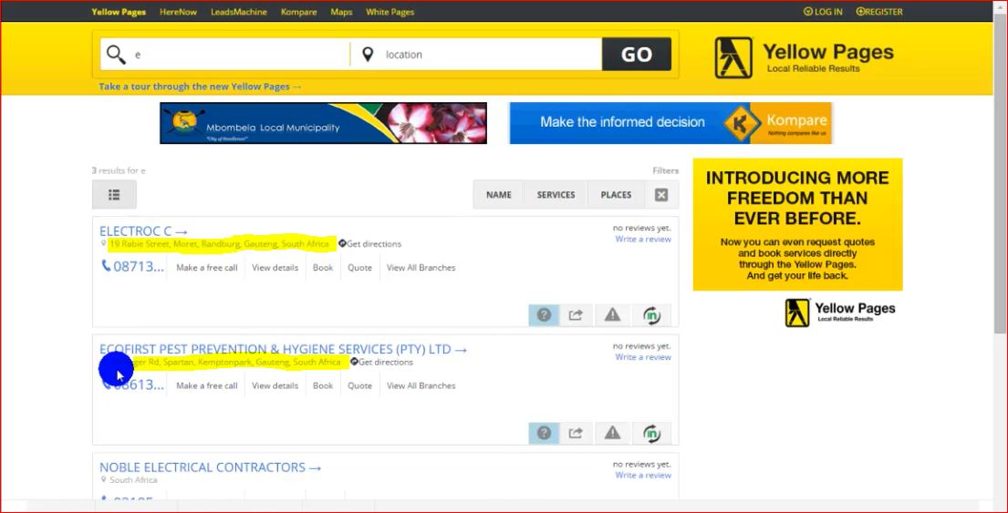View All Branches of ECOFIRST
The image size is (1008, 513).
point(421,385)
